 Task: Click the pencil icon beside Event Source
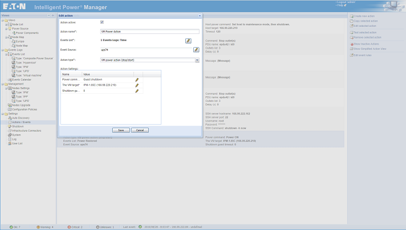tap(196, 50)
